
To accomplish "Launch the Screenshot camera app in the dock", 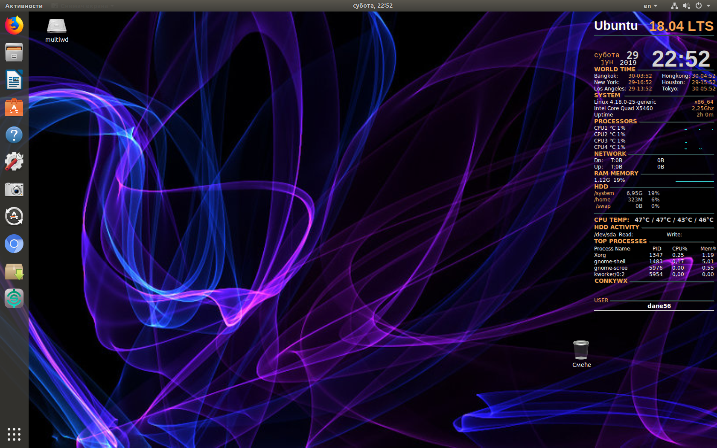I will point(14,189).
